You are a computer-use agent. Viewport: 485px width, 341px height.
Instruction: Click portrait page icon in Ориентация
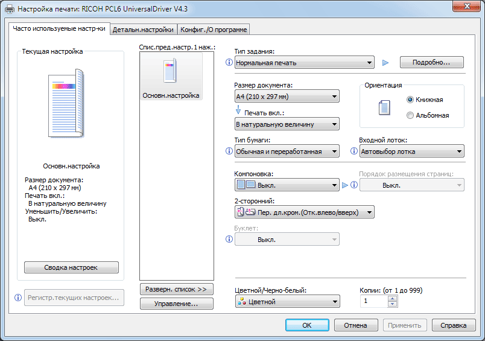(x=384, y=107)
